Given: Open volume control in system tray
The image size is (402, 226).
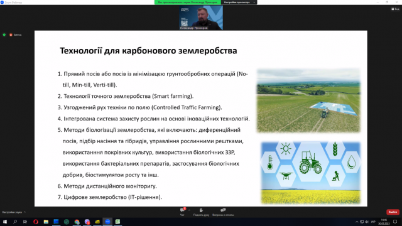Looking at the screenshot, I should (x=367, y=222).
